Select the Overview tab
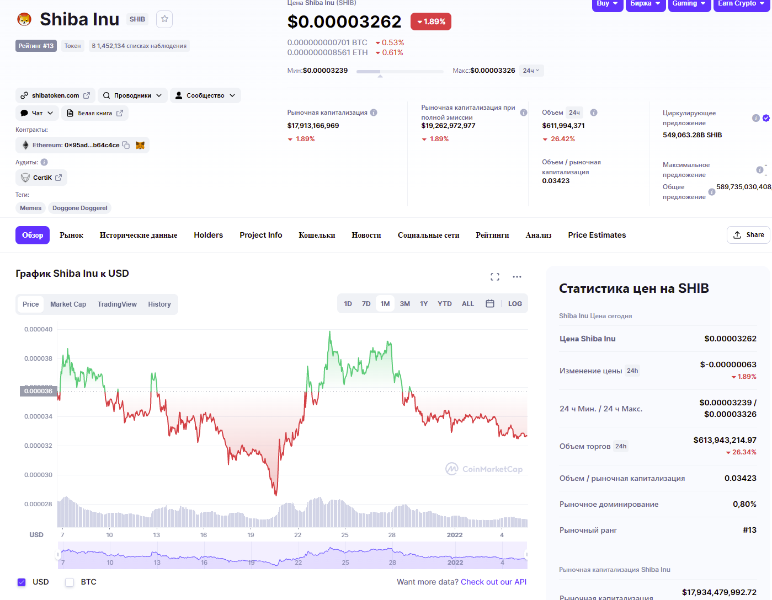 pos(33,235)
